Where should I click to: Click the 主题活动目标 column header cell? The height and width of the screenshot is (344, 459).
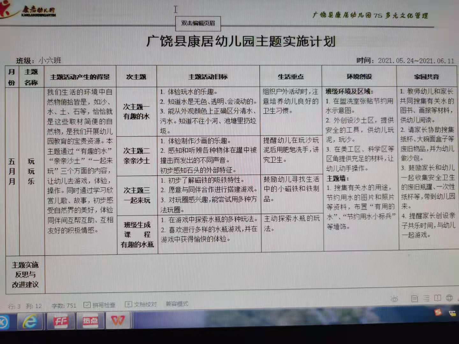pos(208,77)
